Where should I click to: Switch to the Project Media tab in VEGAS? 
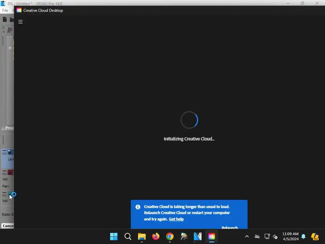(10, 128)
